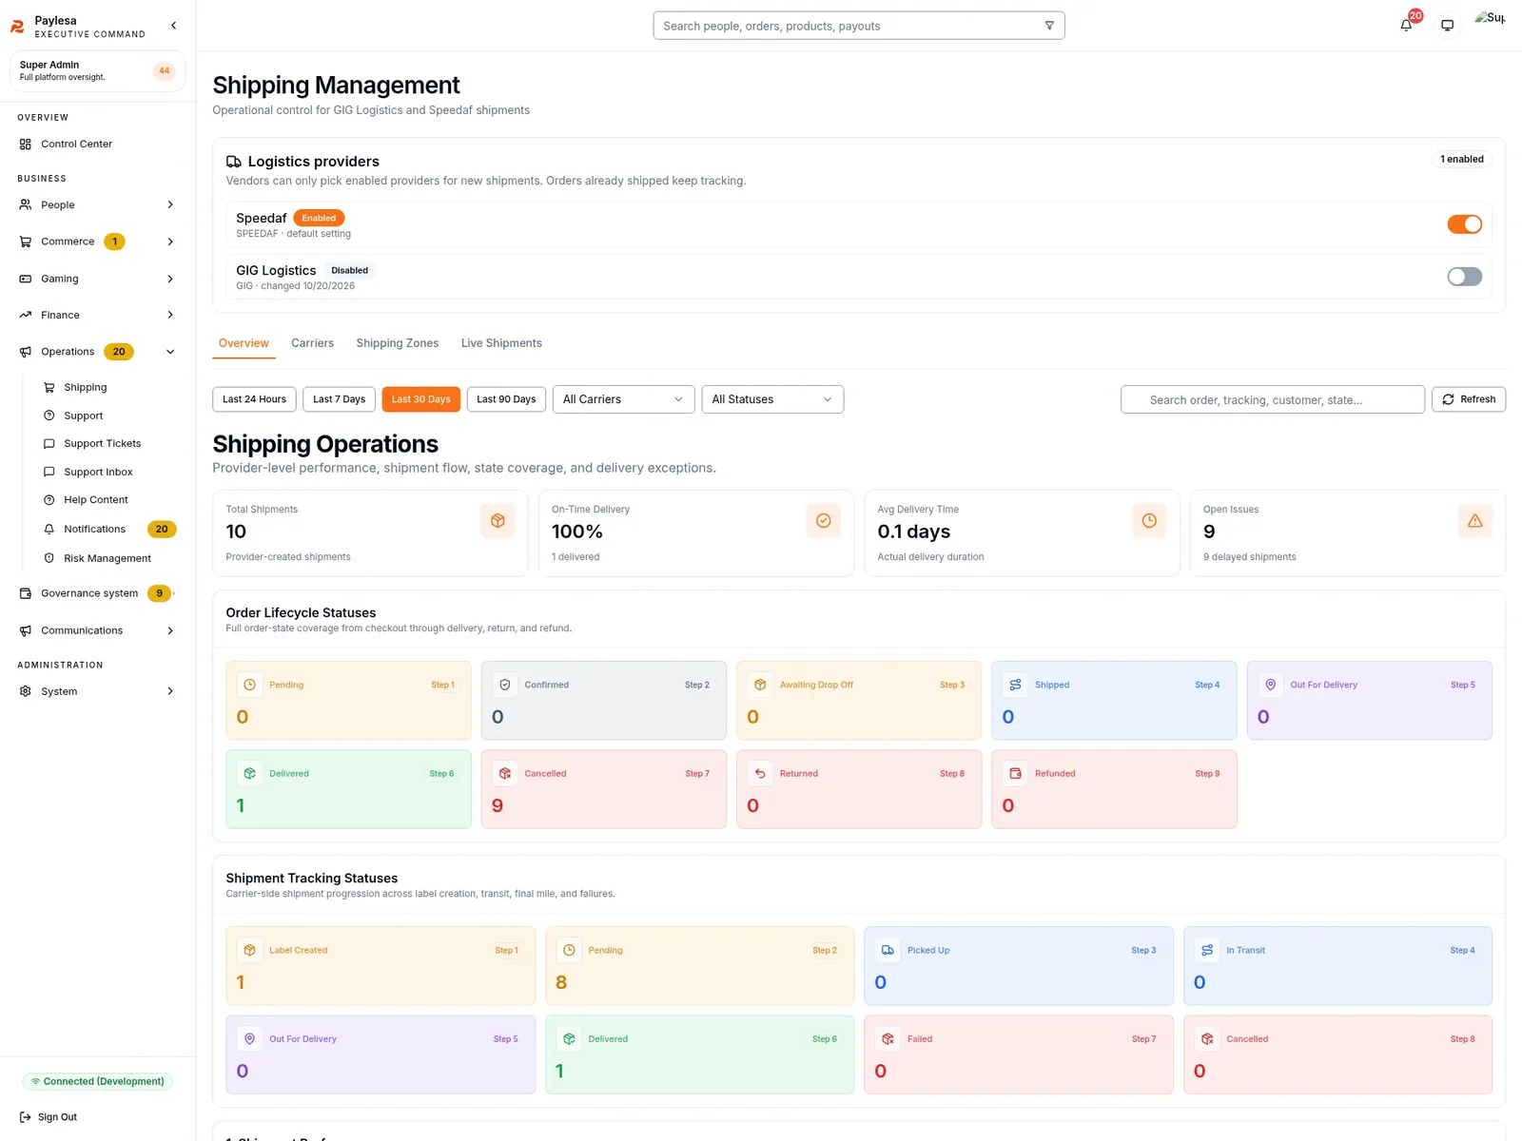The width and height of the screenshot is (1522, 1141).
Task: Filter by Last 24 Hours
Action: pos(254,399)
